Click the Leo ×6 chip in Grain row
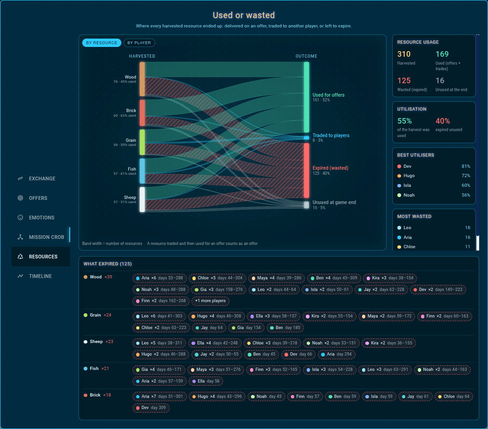This screenshot has width=488, height=429. pos(159,317)
